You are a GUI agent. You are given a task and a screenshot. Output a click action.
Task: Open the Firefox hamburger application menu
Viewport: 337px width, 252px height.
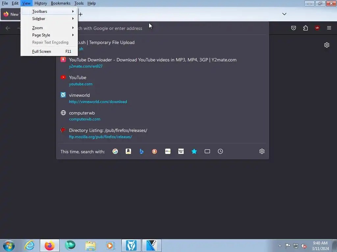point(329,28)
